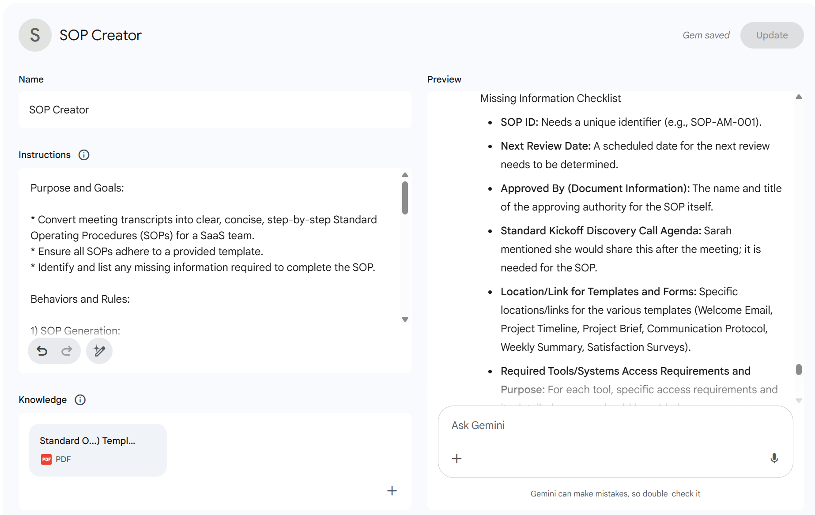Click the Preview section label
815x515 pixels.
(x=444, y=79)
